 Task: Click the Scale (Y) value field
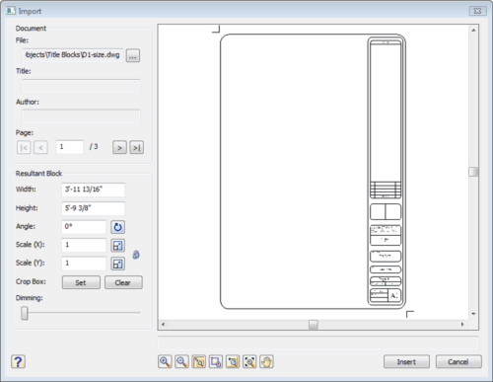(x=84, y=264)
